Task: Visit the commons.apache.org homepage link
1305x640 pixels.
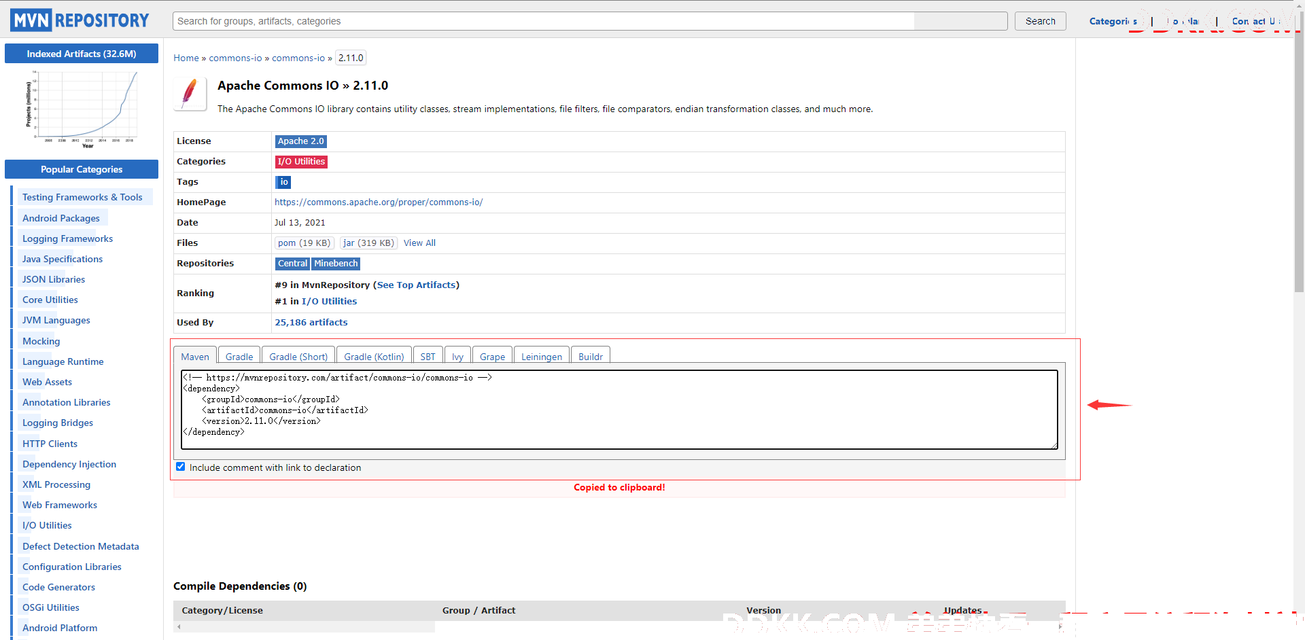Action: (379, 202)
